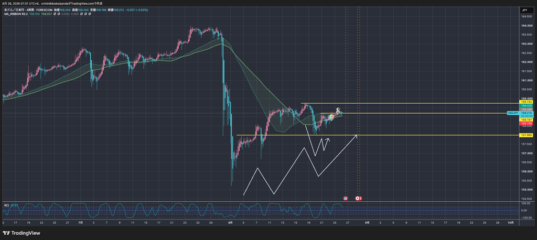
Task: Click the 8月 label on the time axis
Action: tap(231, 222)
